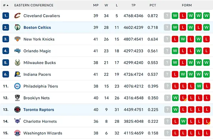
Task: Open the Toronto Raptors team link
Action: tap(39, 110)
